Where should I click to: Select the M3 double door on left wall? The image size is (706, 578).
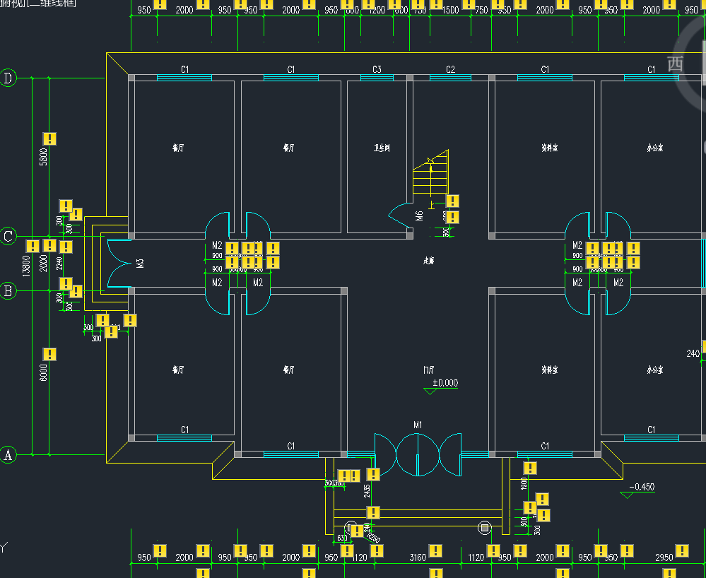pos(119,263)
